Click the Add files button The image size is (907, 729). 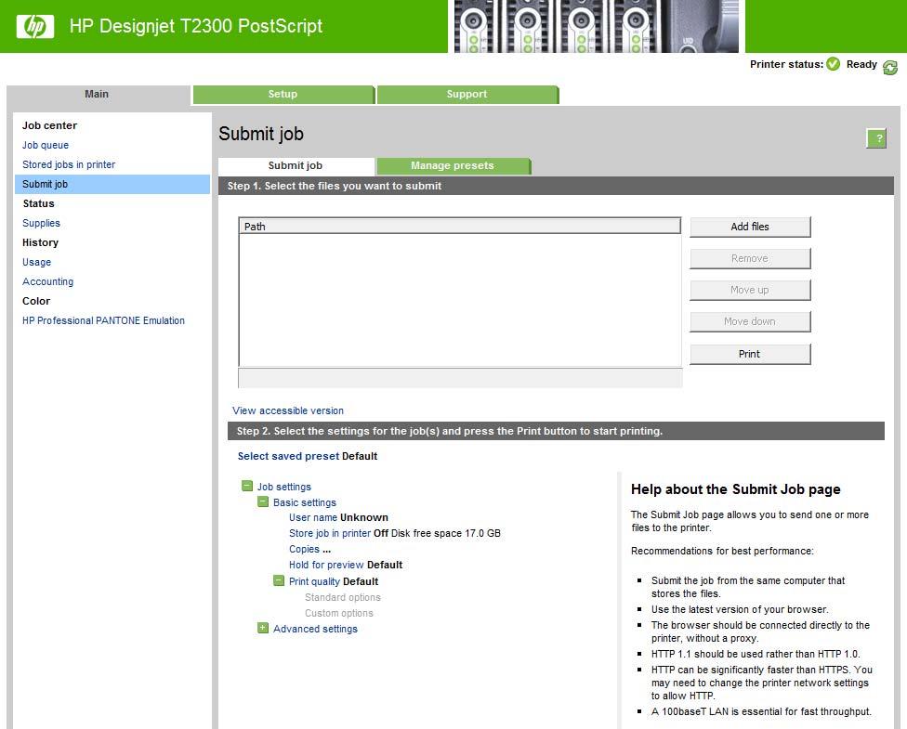(x=750, y=227)
